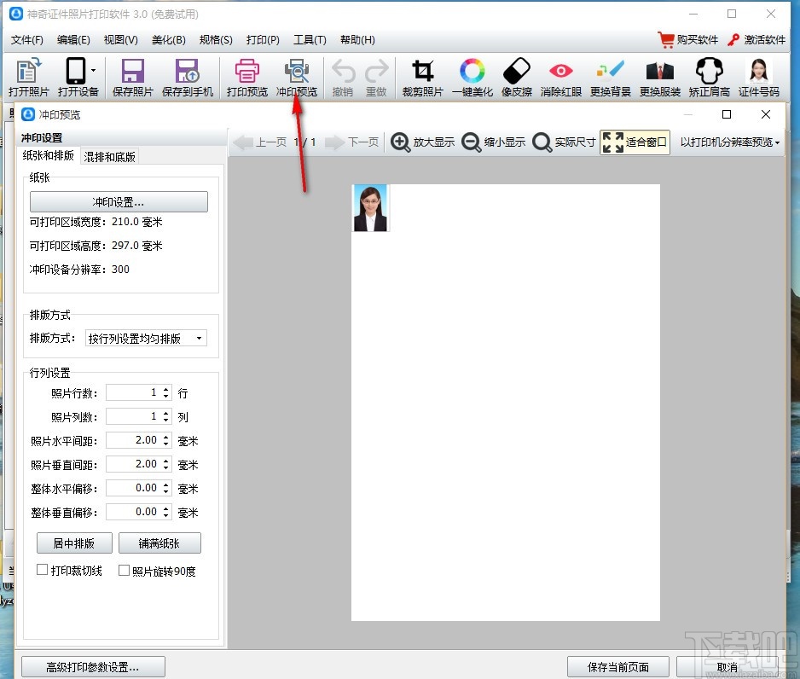The image size is (800, 679).
Task: Open 以打印机分辨率预览 dropdown
Action: pos(730,142)
